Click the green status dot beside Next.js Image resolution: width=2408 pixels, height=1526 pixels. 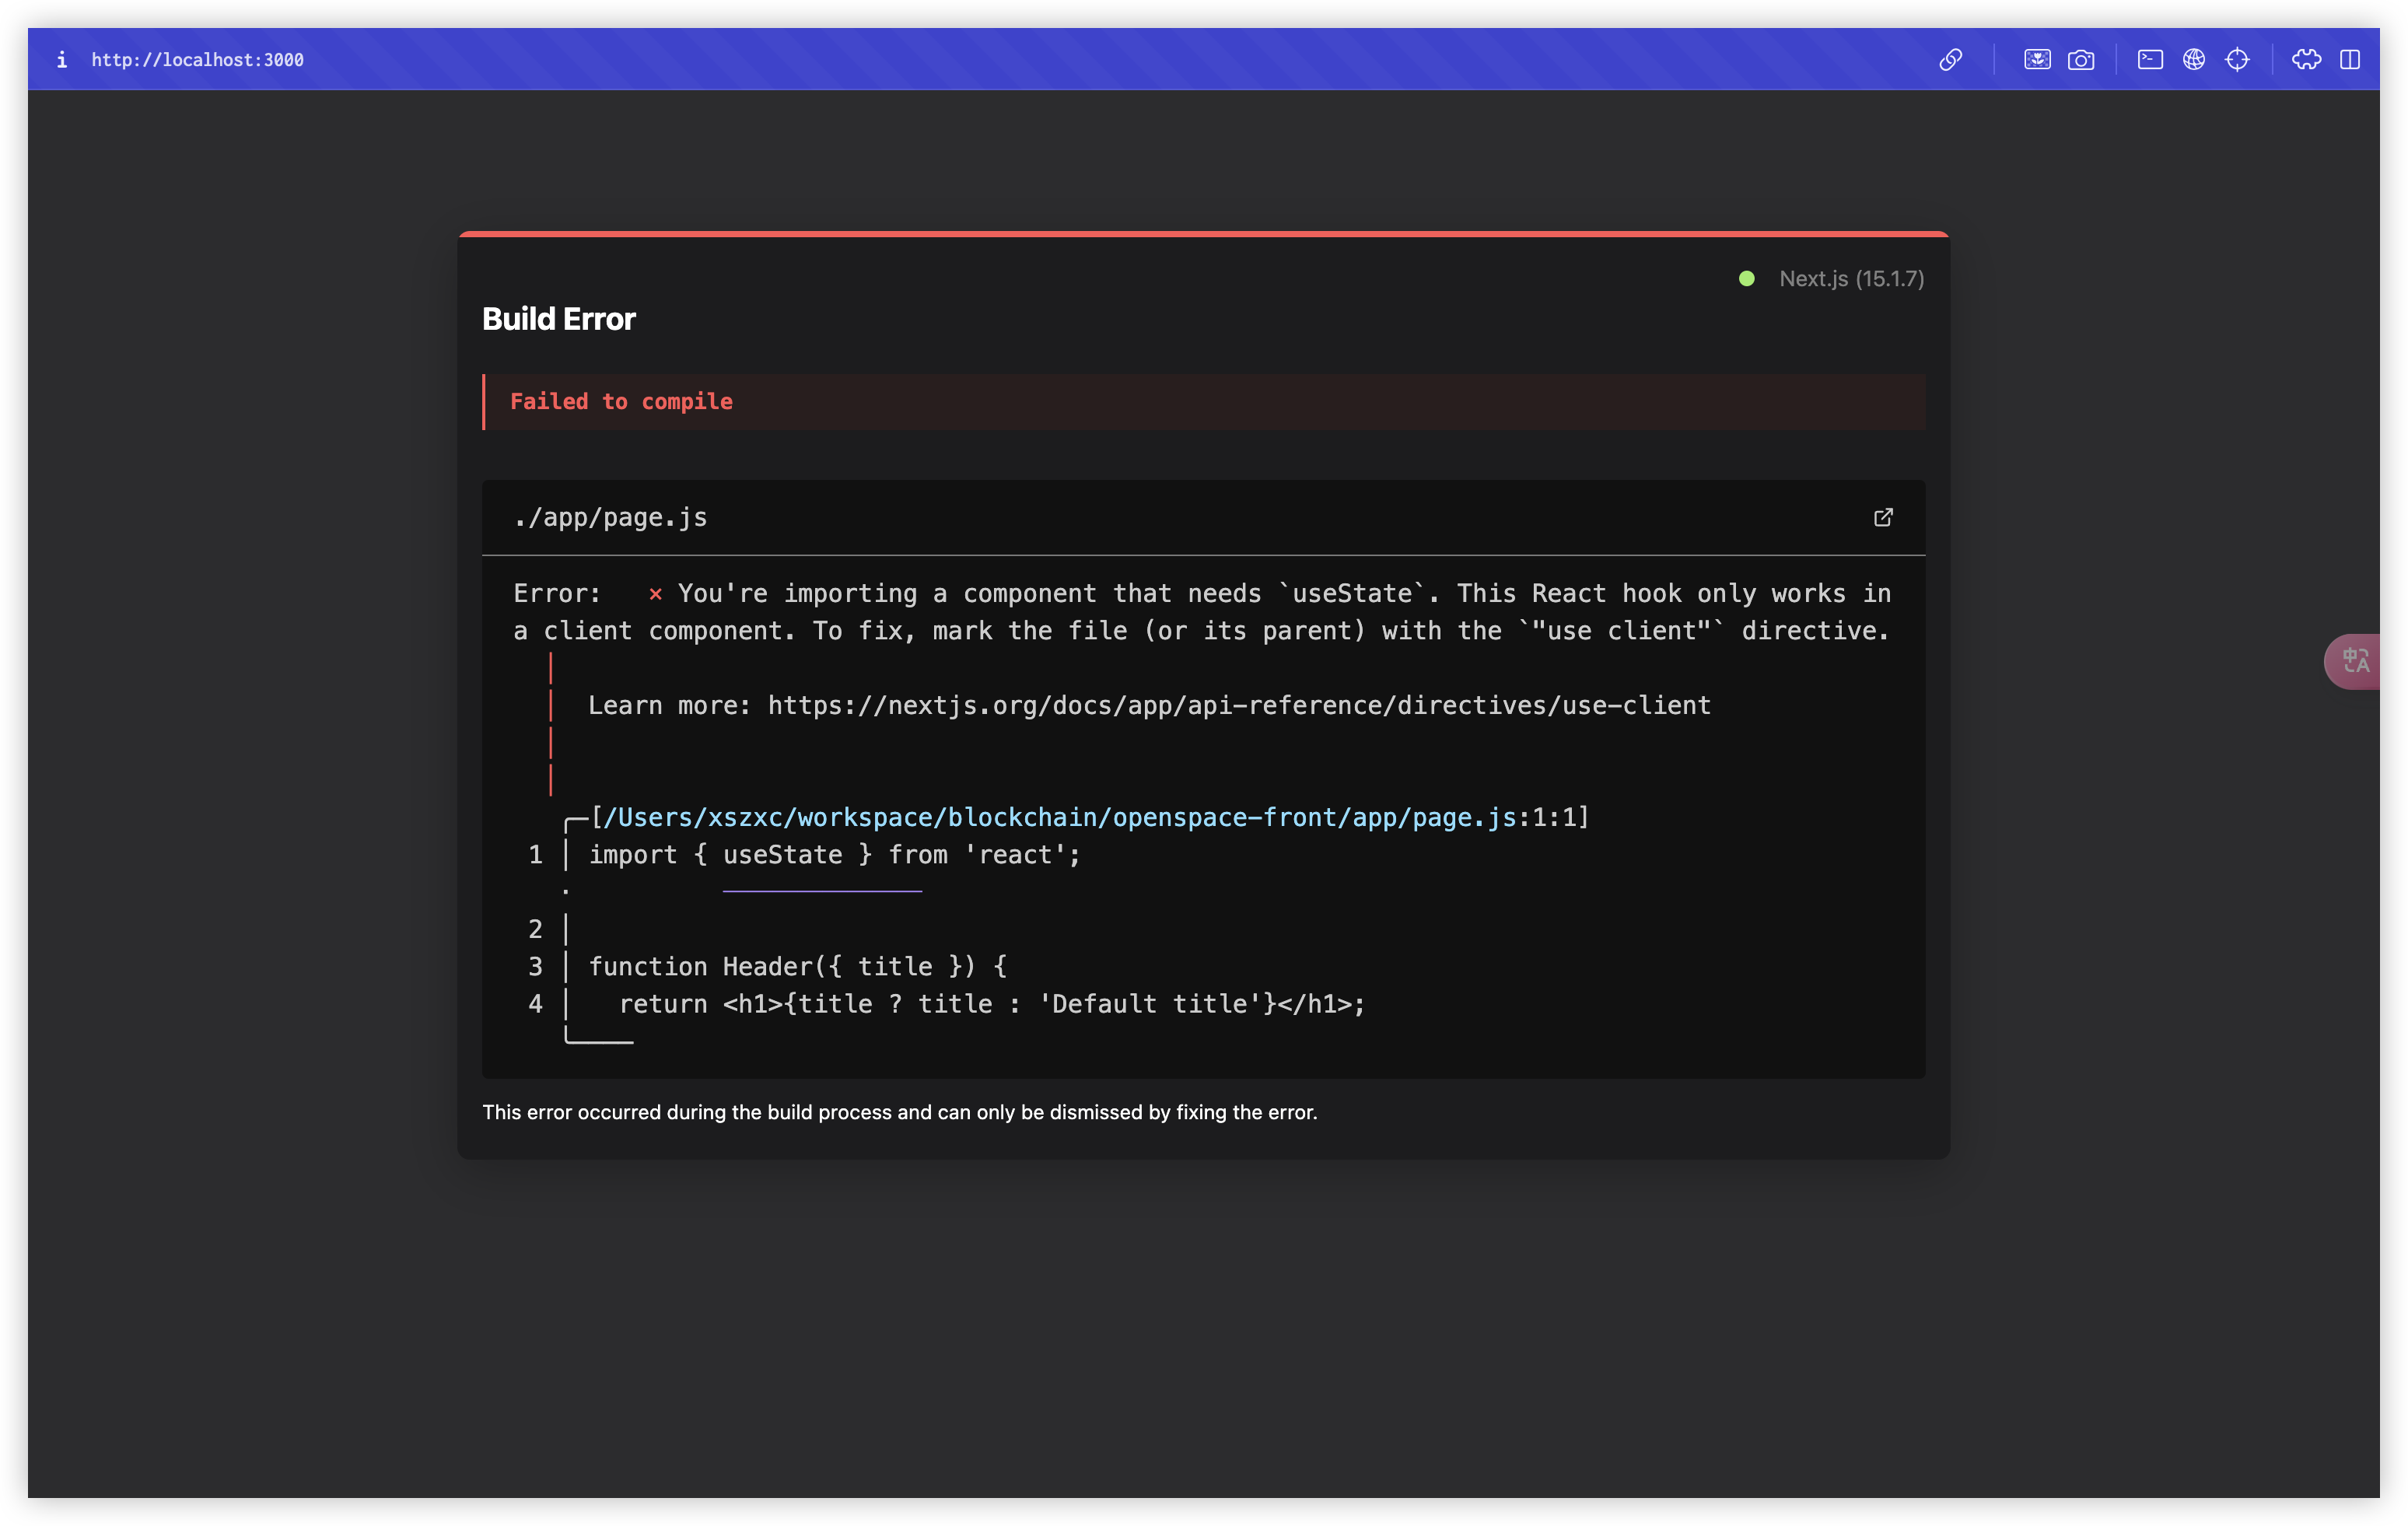[1746, 279]
